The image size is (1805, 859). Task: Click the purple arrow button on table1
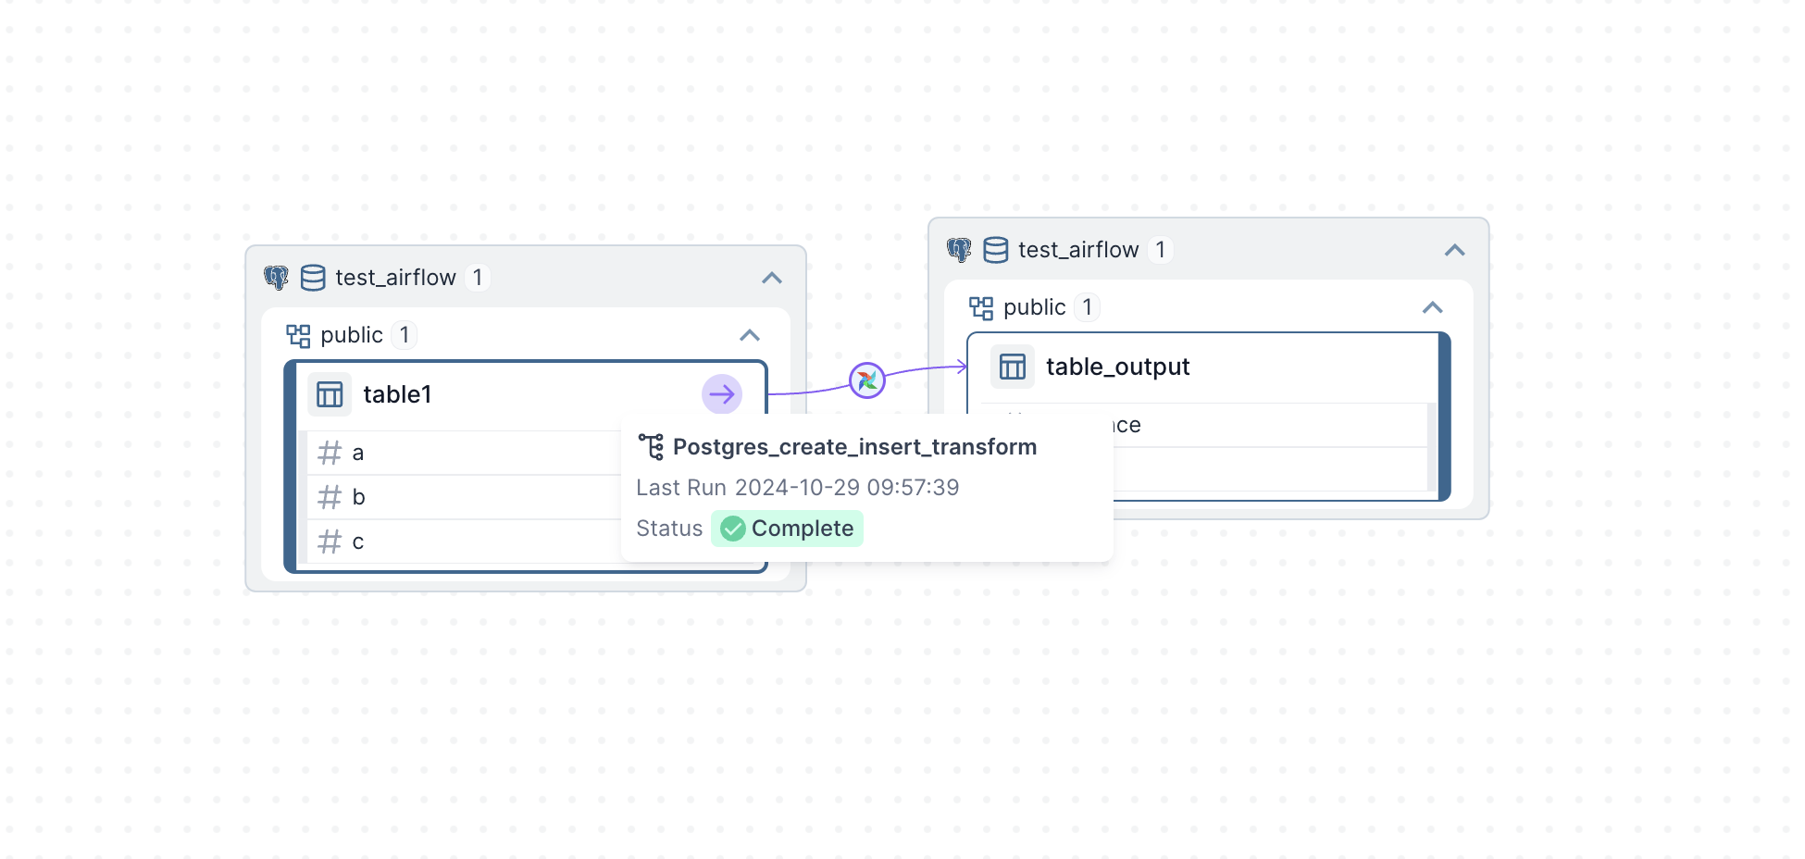[x=721, y=394]
